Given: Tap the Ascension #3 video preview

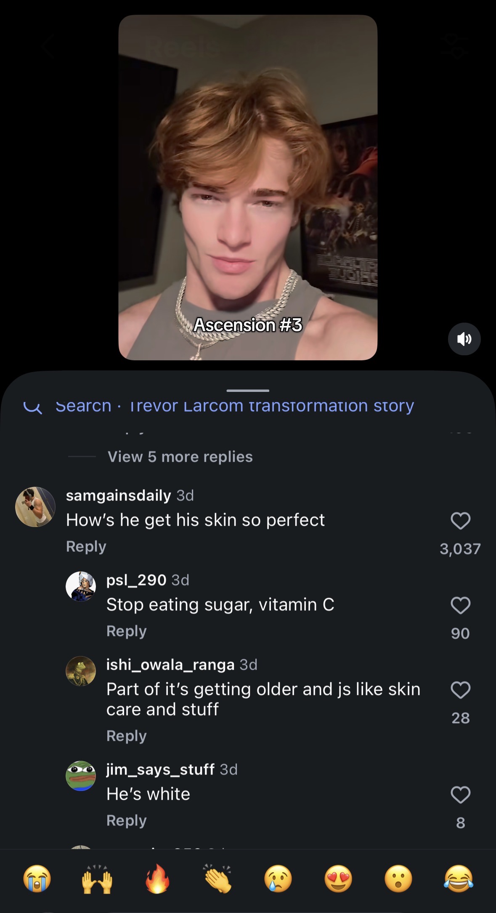Looking at the screenshot, I should 248,187.
